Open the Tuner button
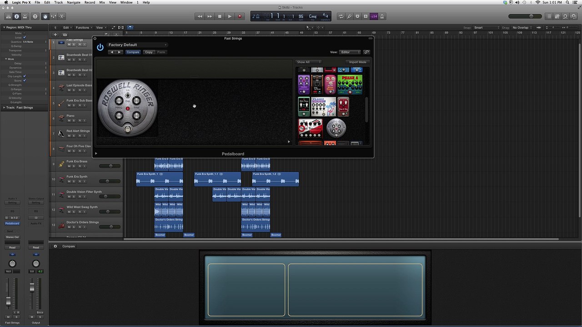This screenshot has height=327, width=582. [x=349, y=16]
